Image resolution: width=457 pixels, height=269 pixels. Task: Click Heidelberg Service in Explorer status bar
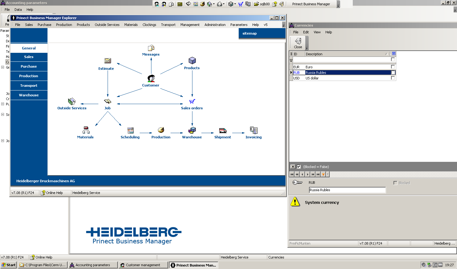[86, 193]
